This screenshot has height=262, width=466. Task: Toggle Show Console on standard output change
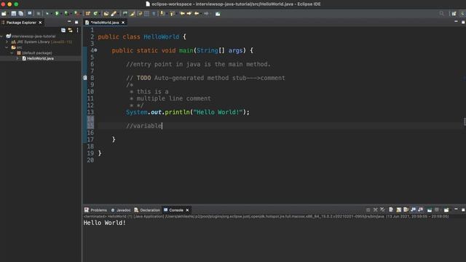[413, 210]
